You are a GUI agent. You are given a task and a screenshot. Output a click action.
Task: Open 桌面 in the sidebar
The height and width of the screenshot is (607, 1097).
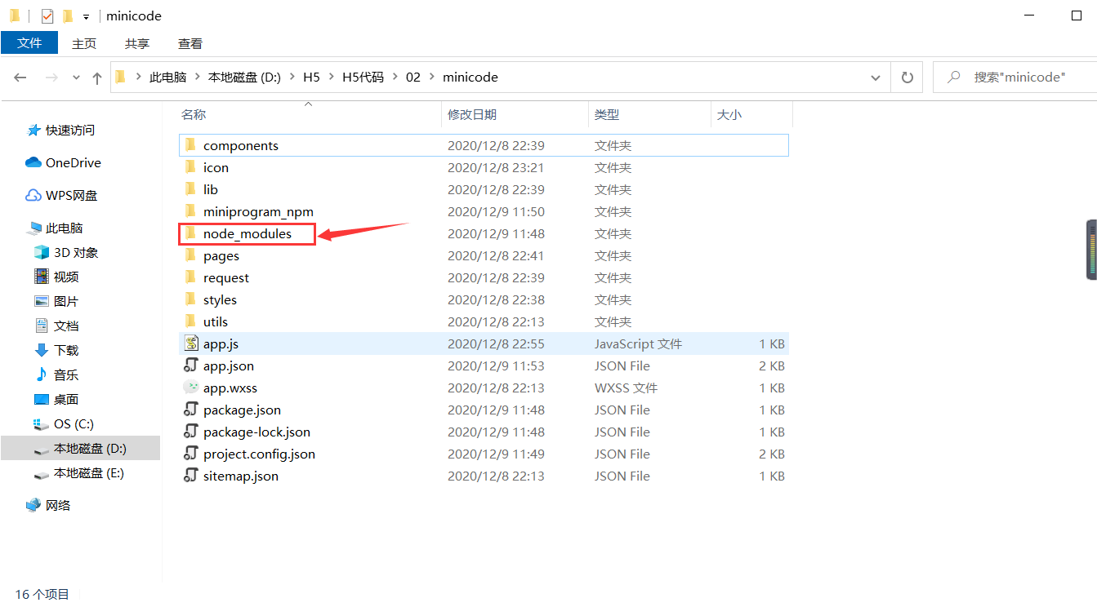tap(56, 399)
